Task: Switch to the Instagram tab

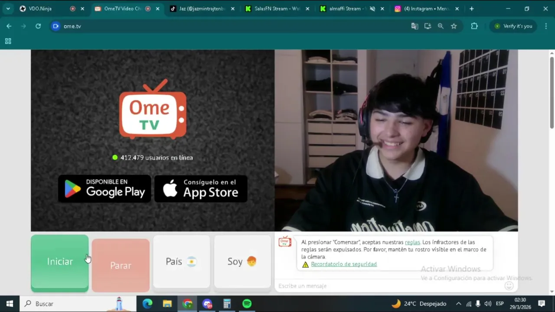Action: (x=428, y=9)
